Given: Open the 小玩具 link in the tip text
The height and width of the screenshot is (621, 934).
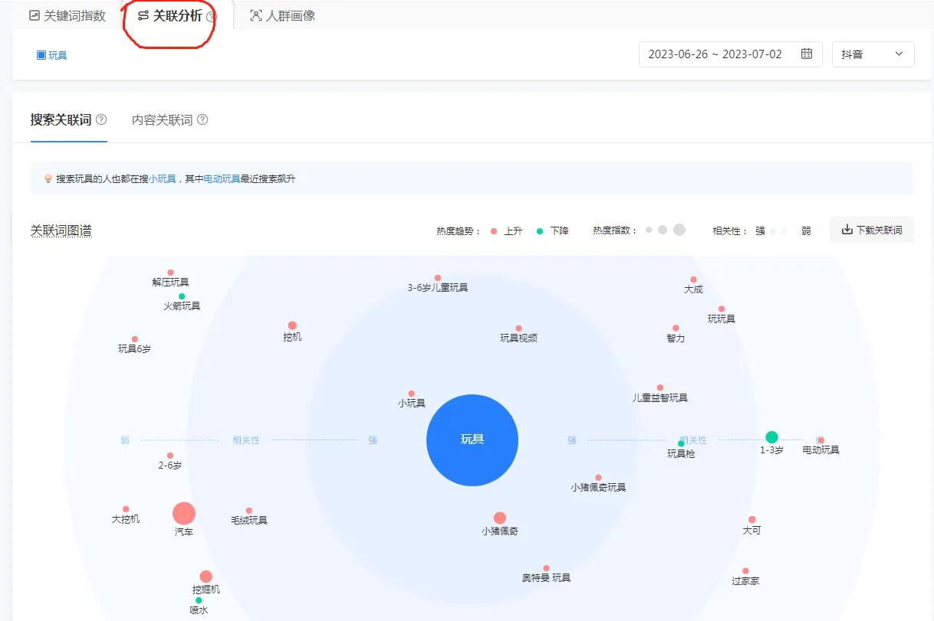Looking at the screenshot, I should (164, 178).
